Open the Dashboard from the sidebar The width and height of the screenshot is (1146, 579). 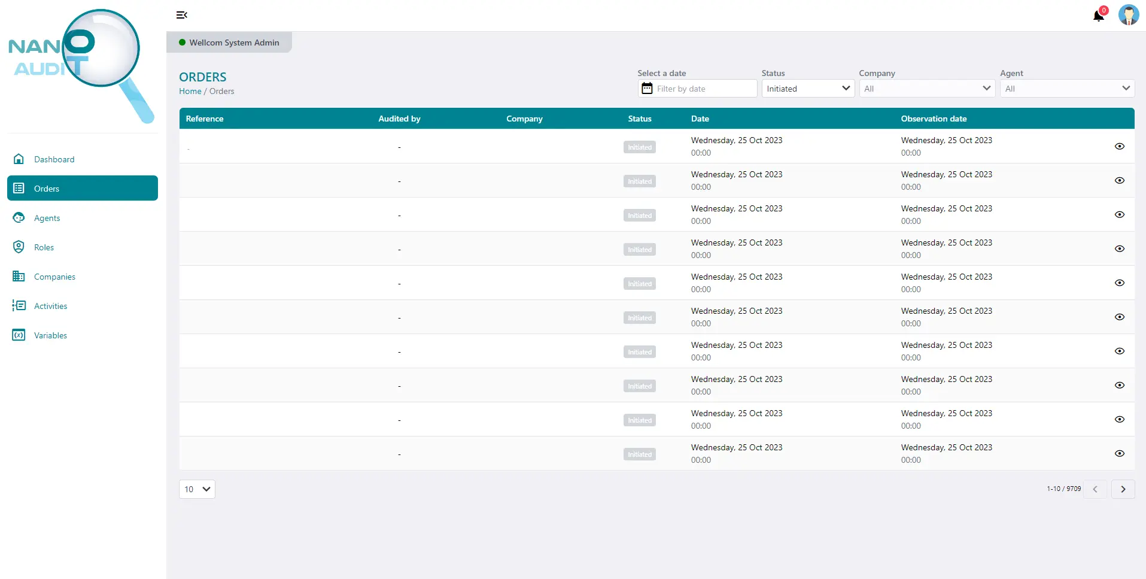pos(54,159)
